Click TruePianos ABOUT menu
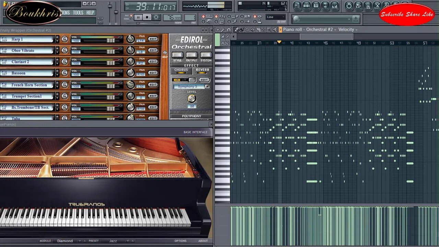The height and width of the screenshot is (247, 439). coord(203,241)
